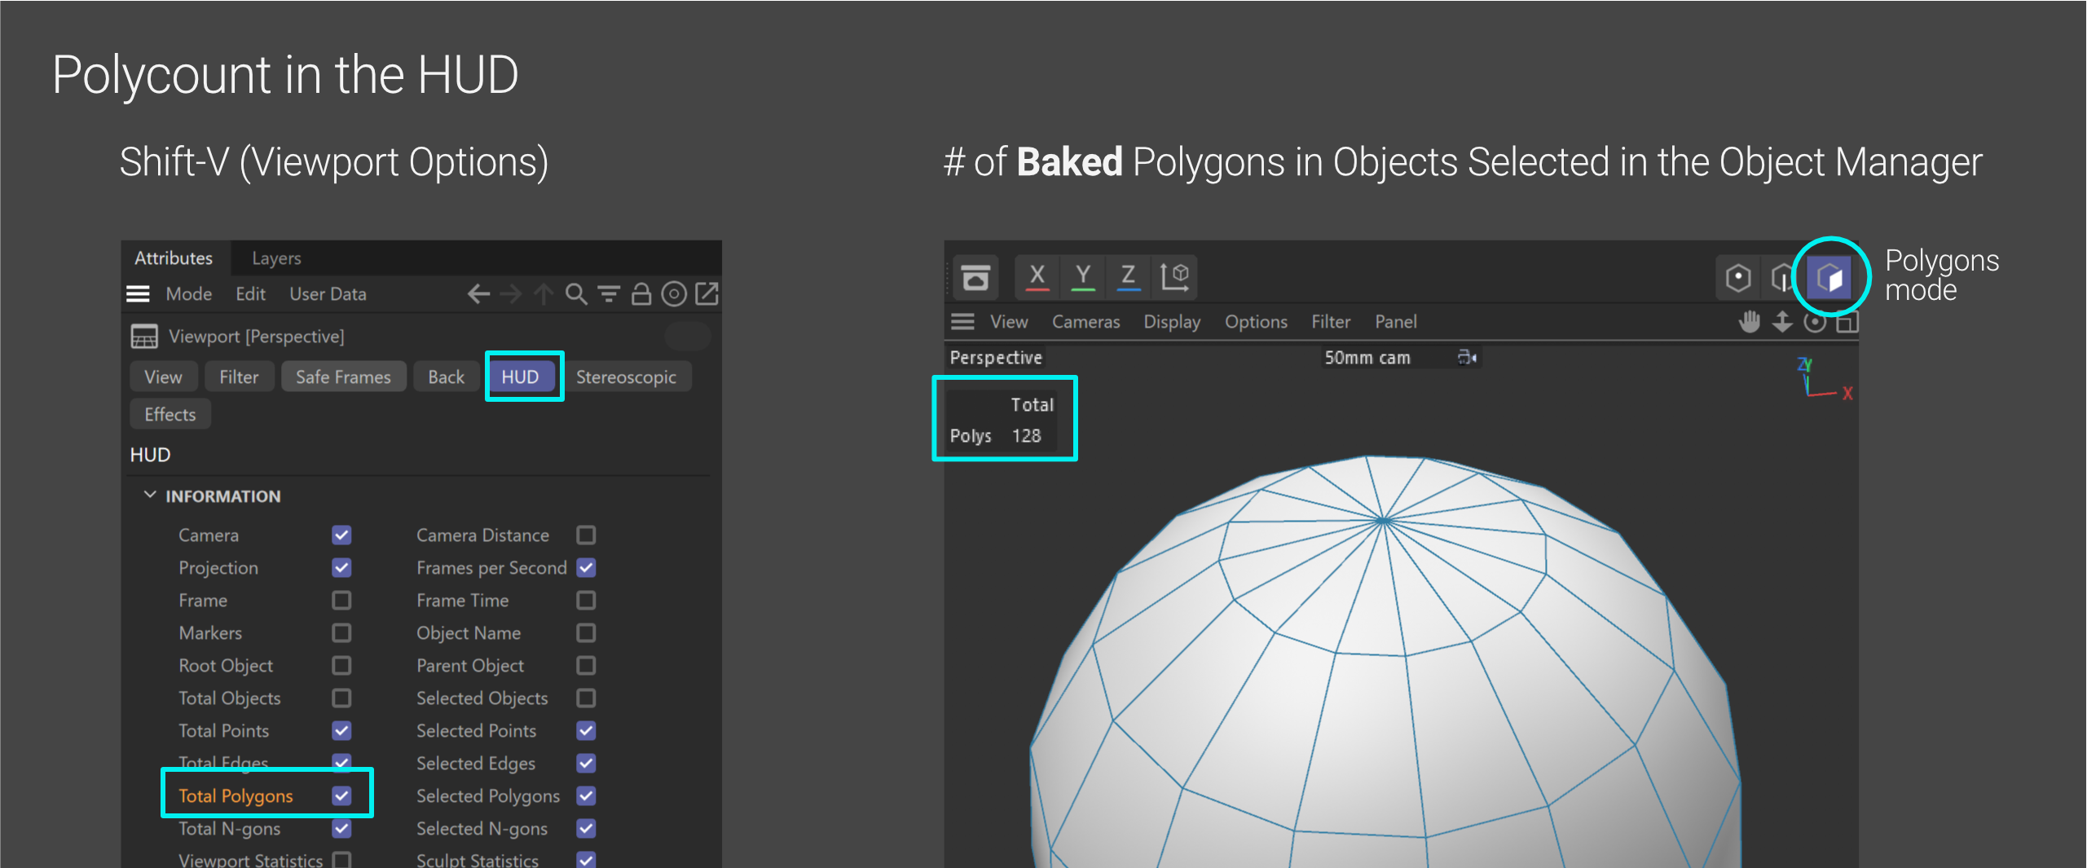Click the search magnifier in Attributes
Screen dimensions: 2087x868
[x=576, y=294]
